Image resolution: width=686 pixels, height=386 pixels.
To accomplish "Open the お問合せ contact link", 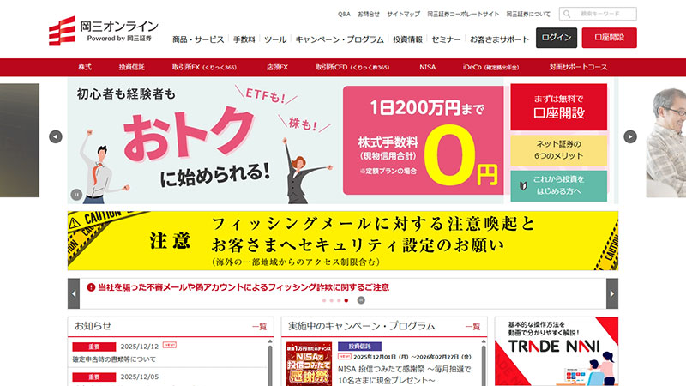I will point(369,14).
